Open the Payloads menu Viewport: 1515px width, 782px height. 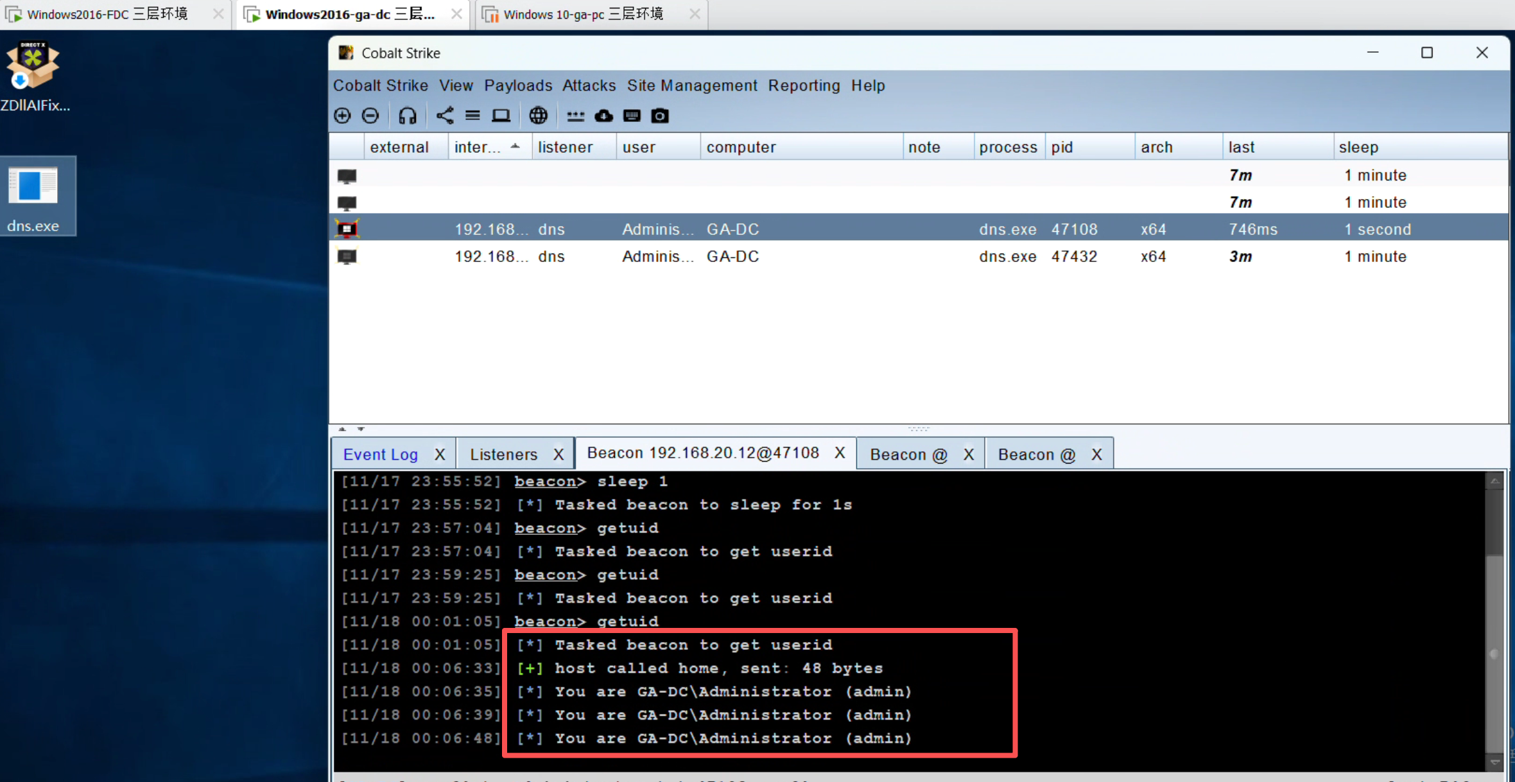click(517, 85)
